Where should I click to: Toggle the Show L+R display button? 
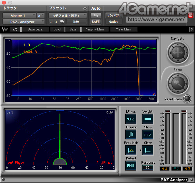148,135
